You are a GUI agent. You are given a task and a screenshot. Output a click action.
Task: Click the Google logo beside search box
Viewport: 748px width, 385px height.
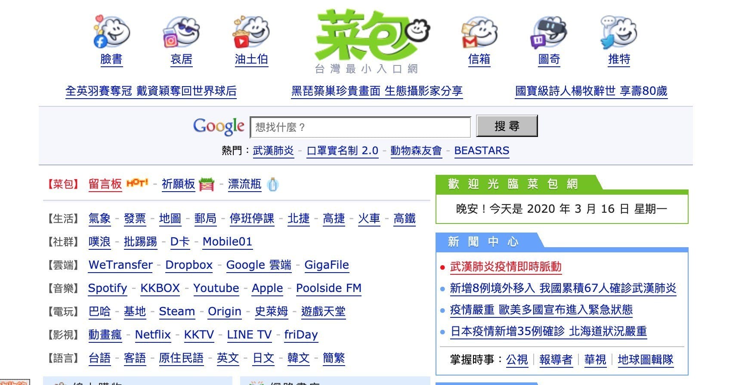point(219,126)
